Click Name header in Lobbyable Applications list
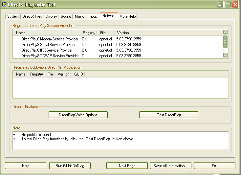241x175 pixels. 20,74
